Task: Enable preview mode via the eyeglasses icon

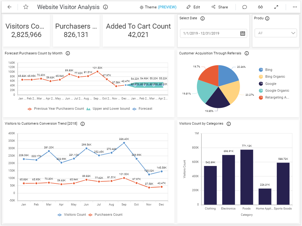Action: click(x=260, y=7)
